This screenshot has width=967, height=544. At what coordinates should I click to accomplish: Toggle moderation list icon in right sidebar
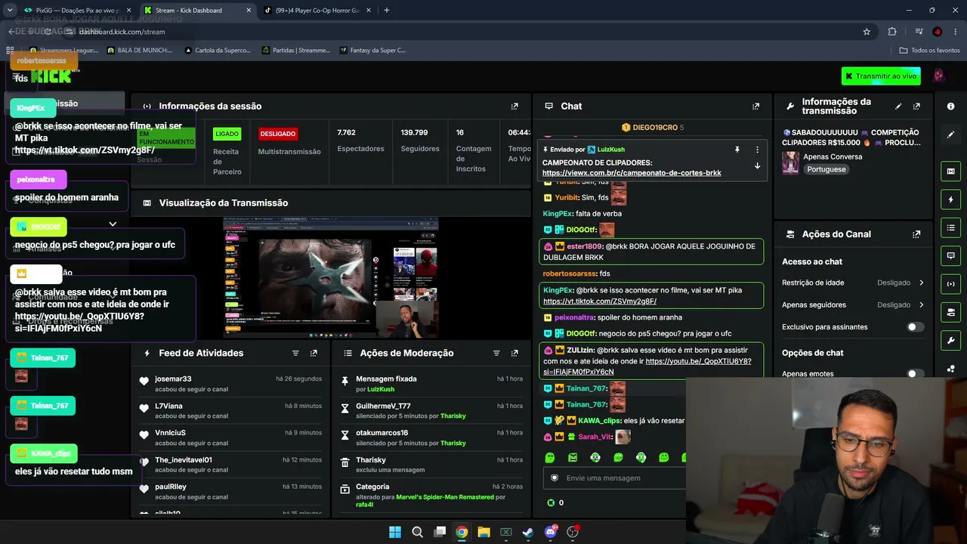950,227
